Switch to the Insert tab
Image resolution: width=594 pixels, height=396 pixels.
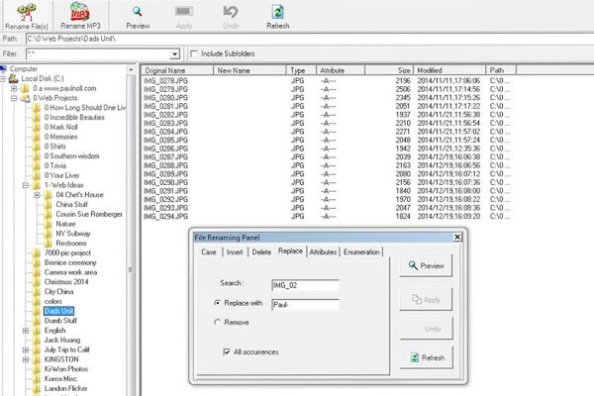click(235, 252)
